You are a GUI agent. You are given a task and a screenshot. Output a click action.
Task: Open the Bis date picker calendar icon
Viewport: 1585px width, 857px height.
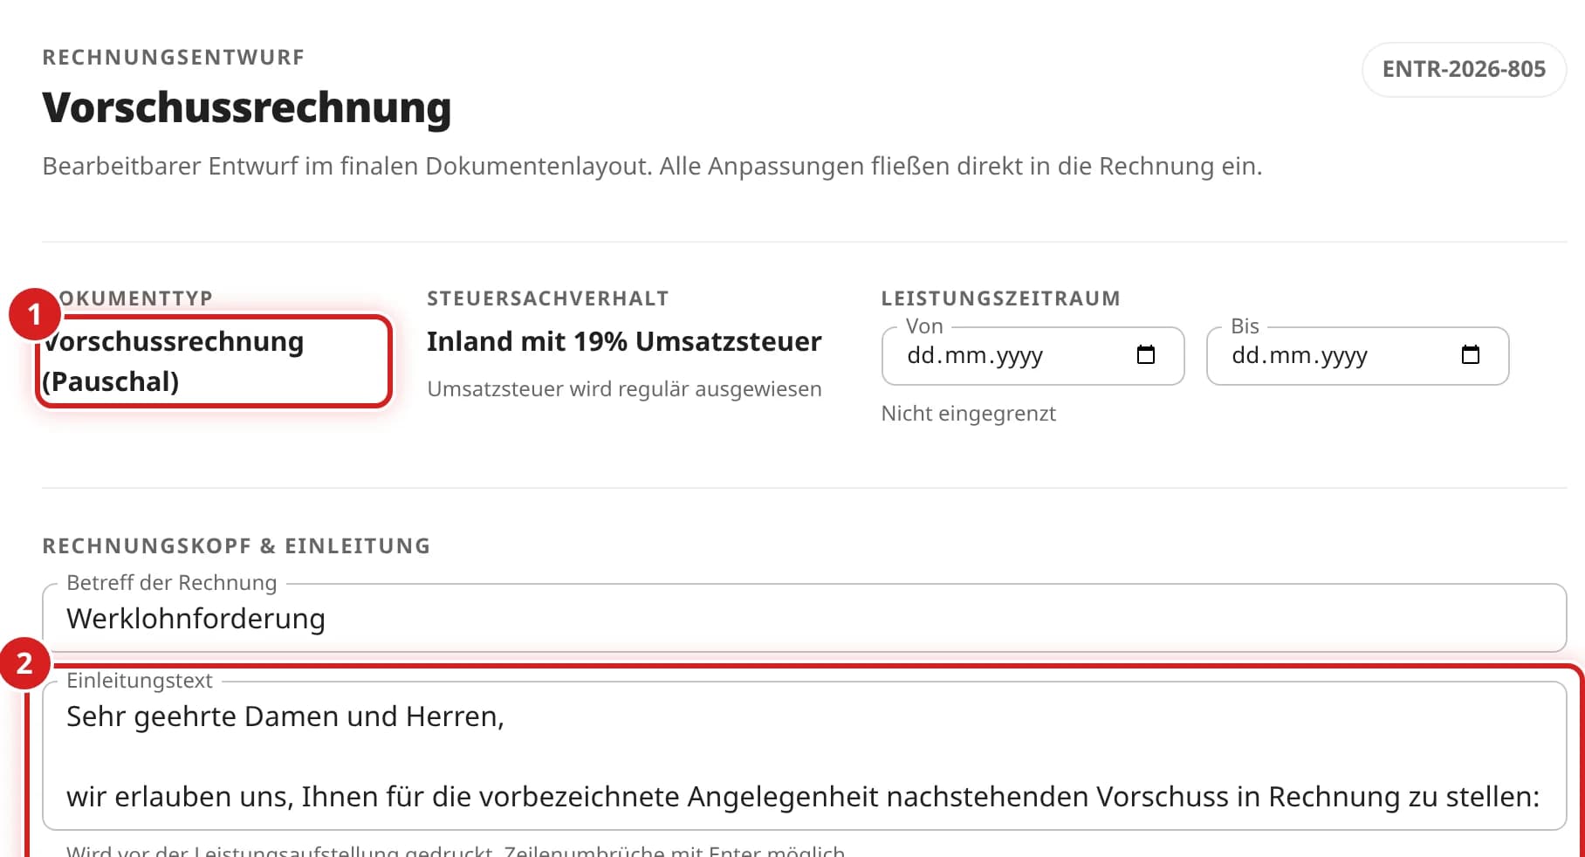click(x=1471, y=355)
